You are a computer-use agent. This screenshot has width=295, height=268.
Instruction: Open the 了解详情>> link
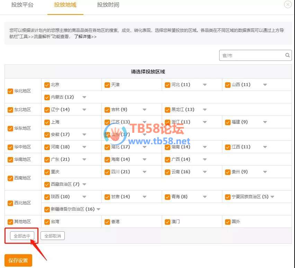[x=85, y=36]
